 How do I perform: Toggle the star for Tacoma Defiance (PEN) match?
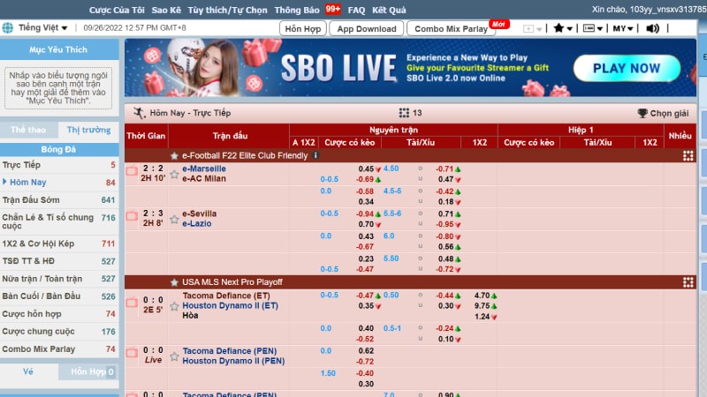[x=174, y=356]
